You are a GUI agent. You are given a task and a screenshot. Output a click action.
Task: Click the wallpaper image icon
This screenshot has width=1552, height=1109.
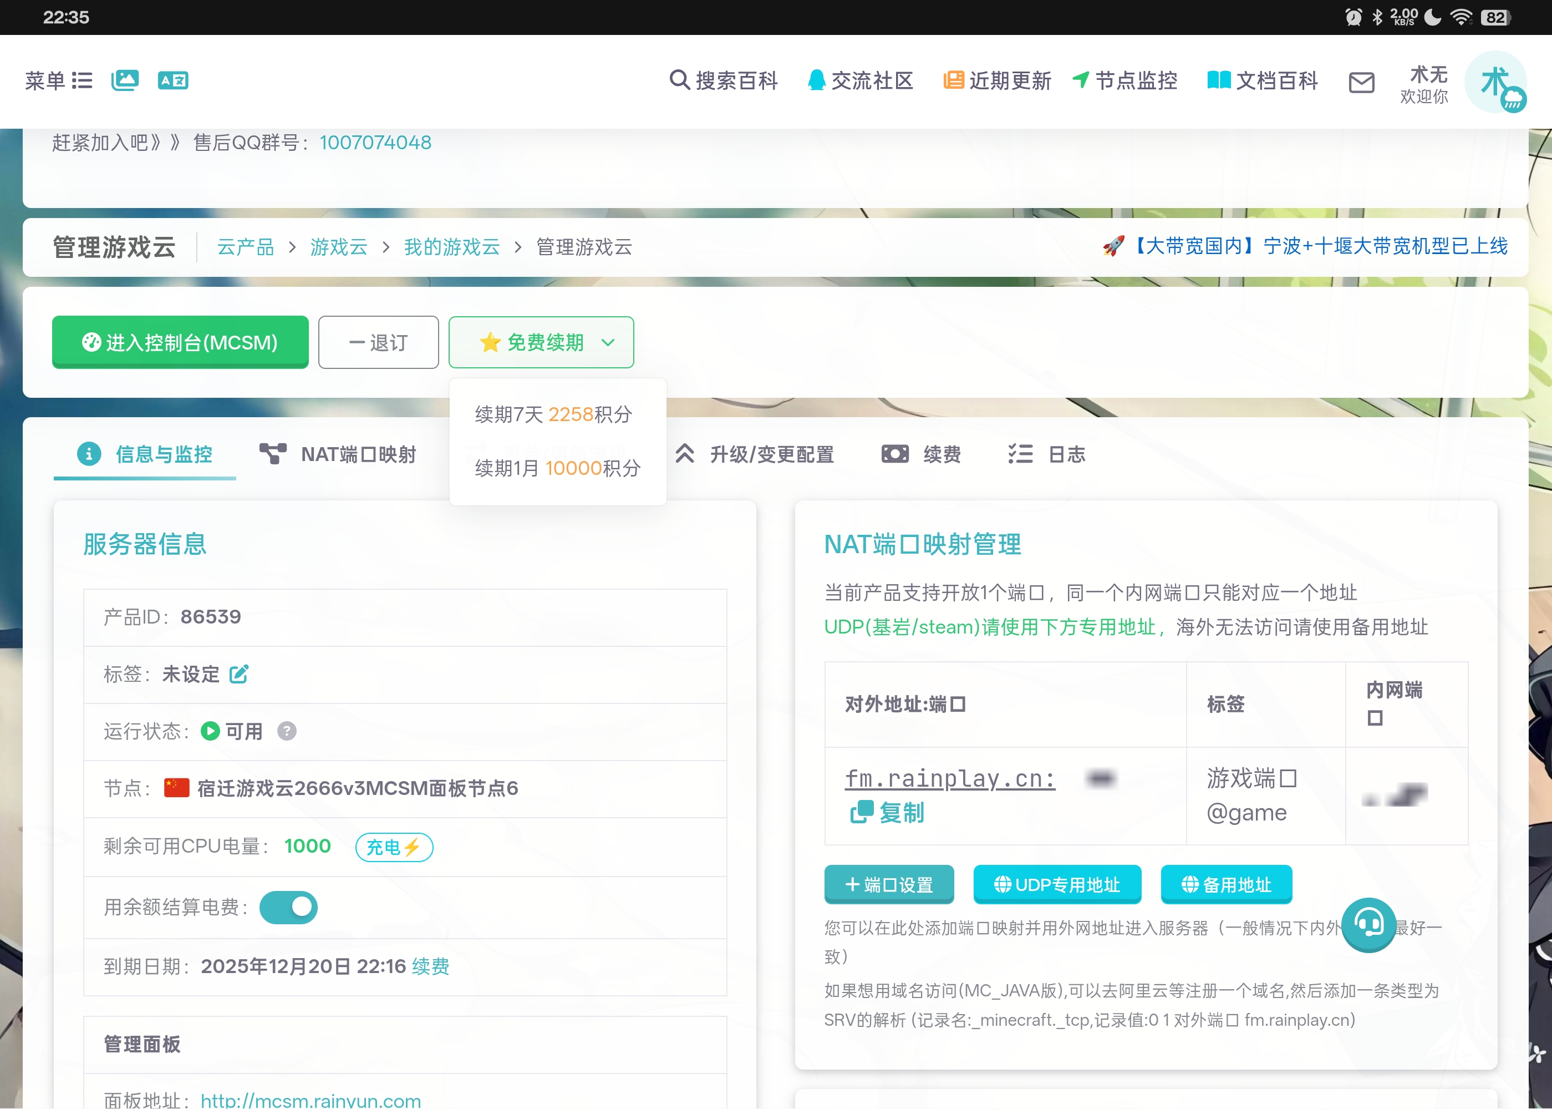click(x=125, y=80)
